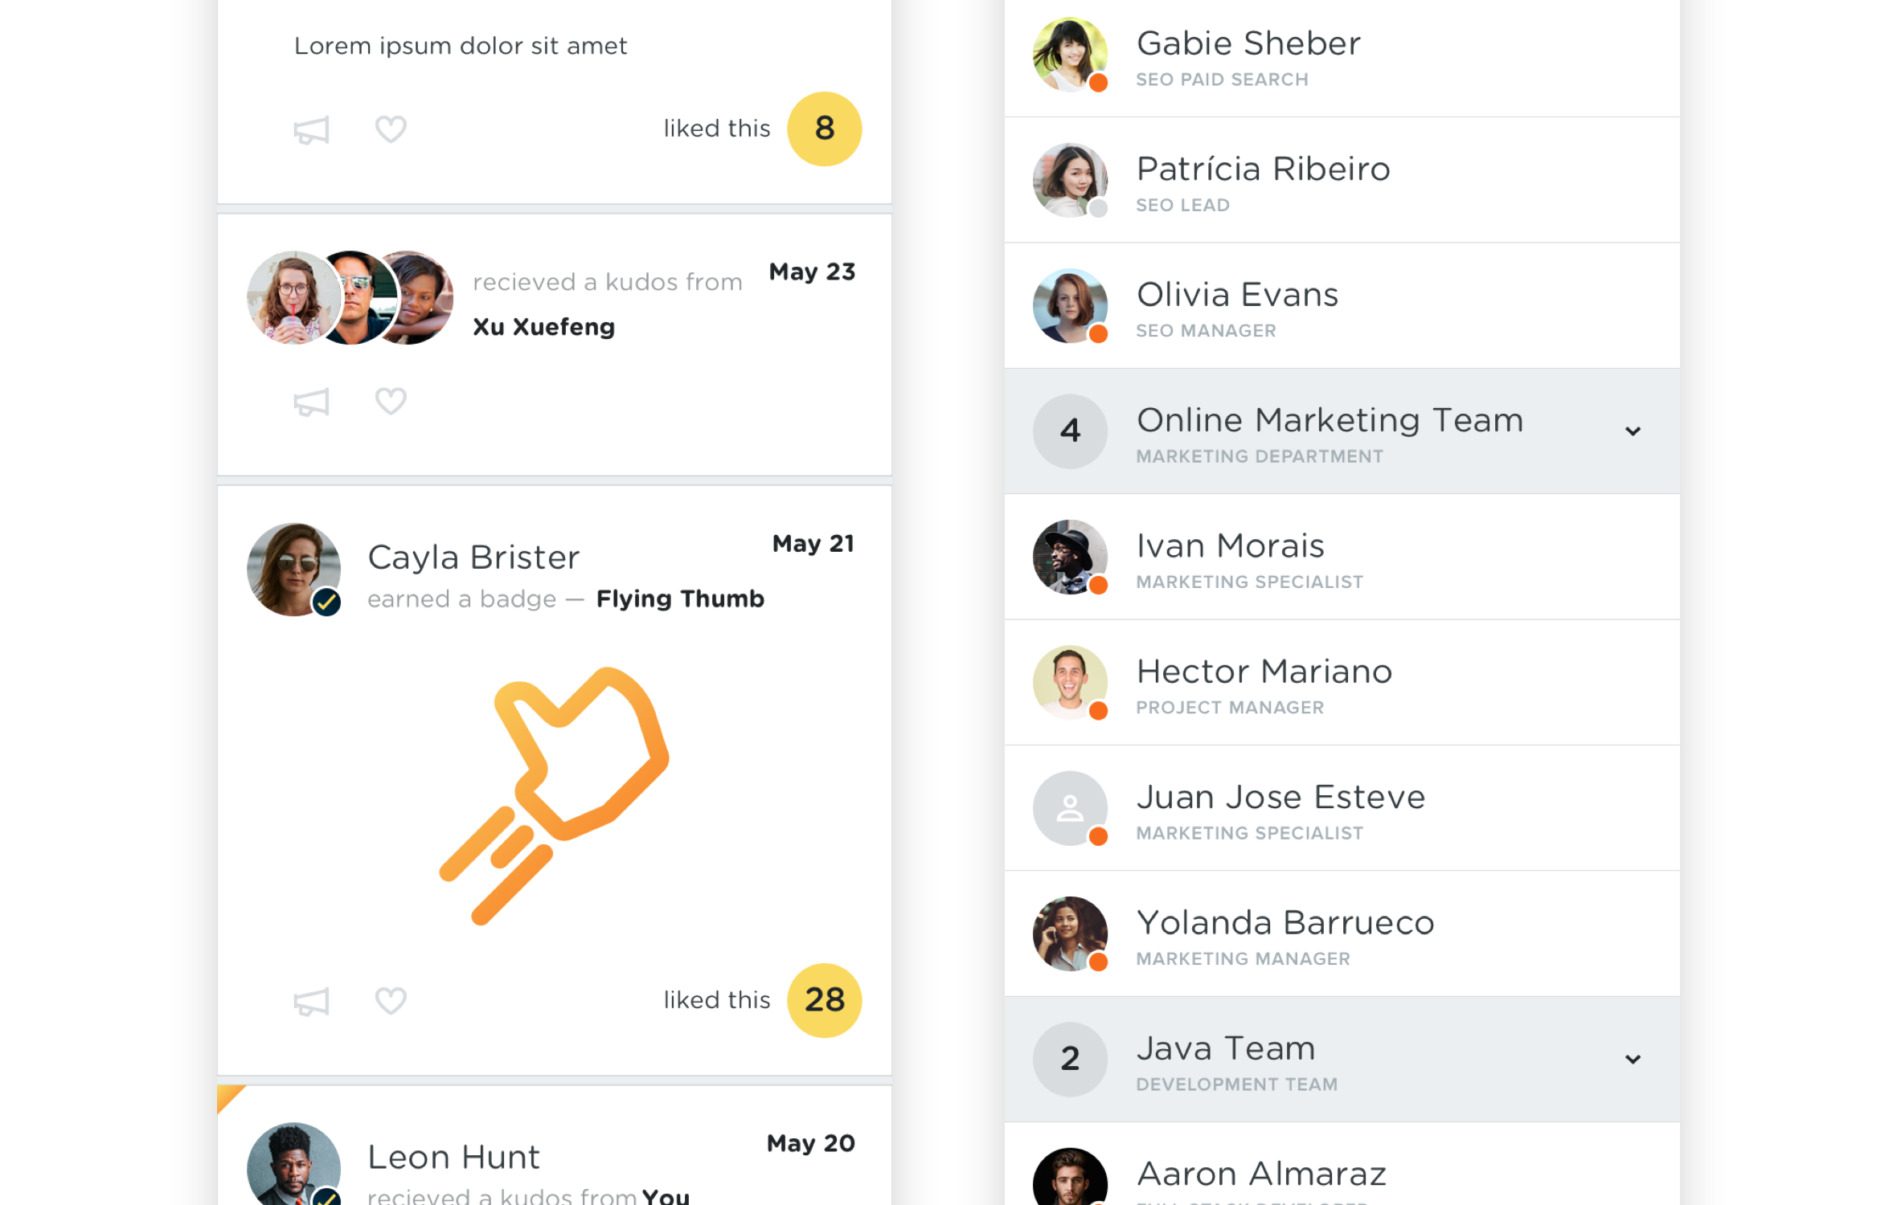
Task: Toggle the heart on the Xu Xuefeng kudos post
Action: click(x=391, y=401)
